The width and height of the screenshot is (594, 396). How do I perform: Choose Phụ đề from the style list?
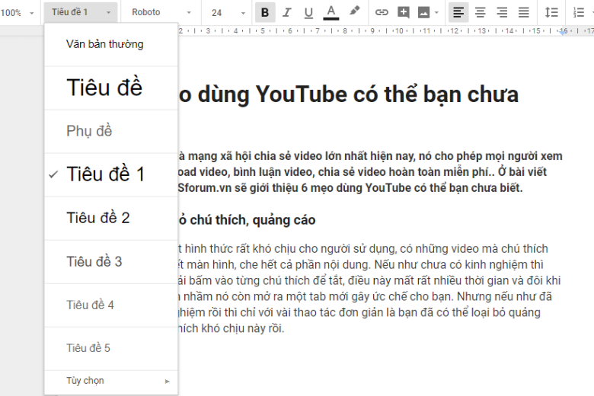click(89, 131)
